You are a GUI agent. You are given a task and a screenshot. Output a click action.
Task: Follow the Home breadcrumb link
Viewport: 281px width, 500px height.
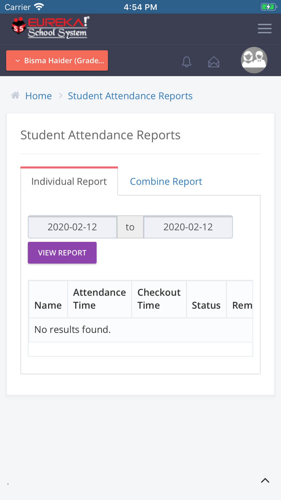[38, 96]
